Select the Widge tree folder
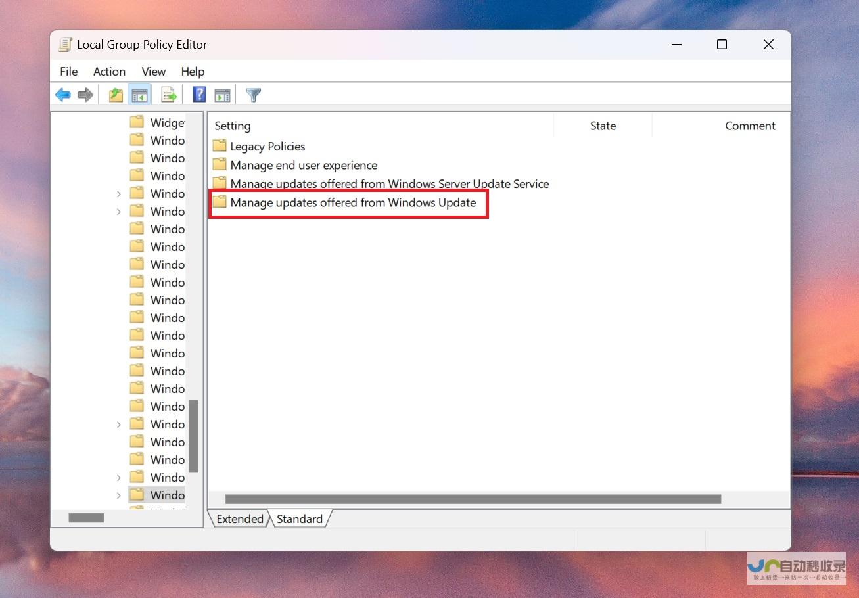The height and width of the screenshot is (598, 859). [x=157, y=122]
